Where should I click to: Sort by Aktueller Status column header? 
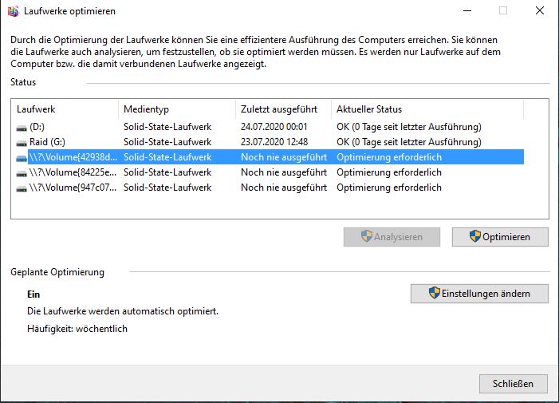coord(427,109)
